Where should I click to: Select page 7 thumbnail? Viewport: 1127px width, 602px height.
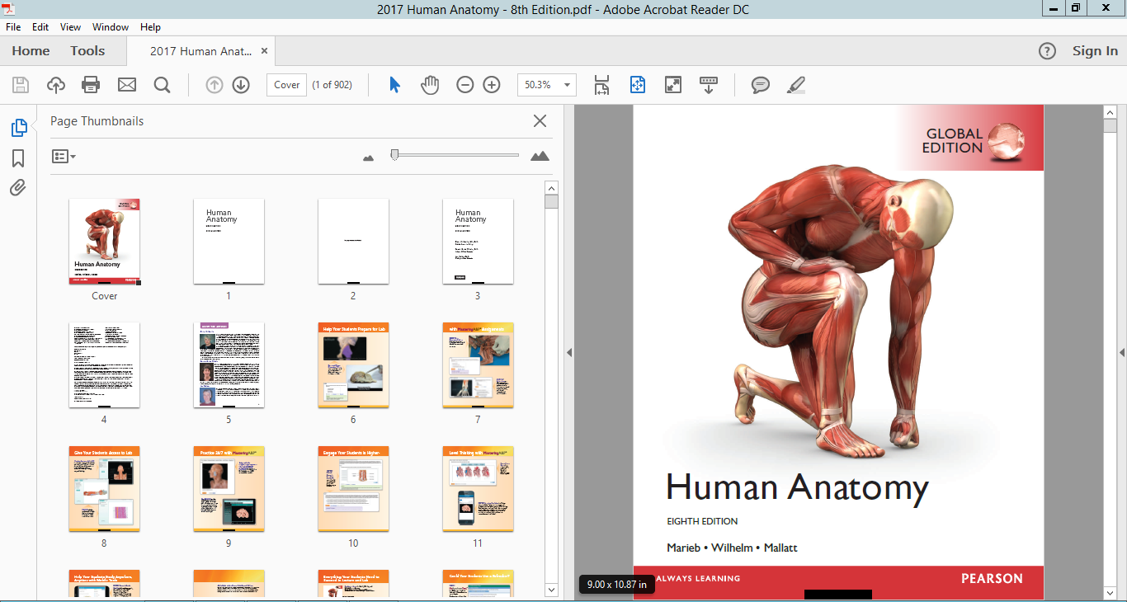[x=478, y=365]
